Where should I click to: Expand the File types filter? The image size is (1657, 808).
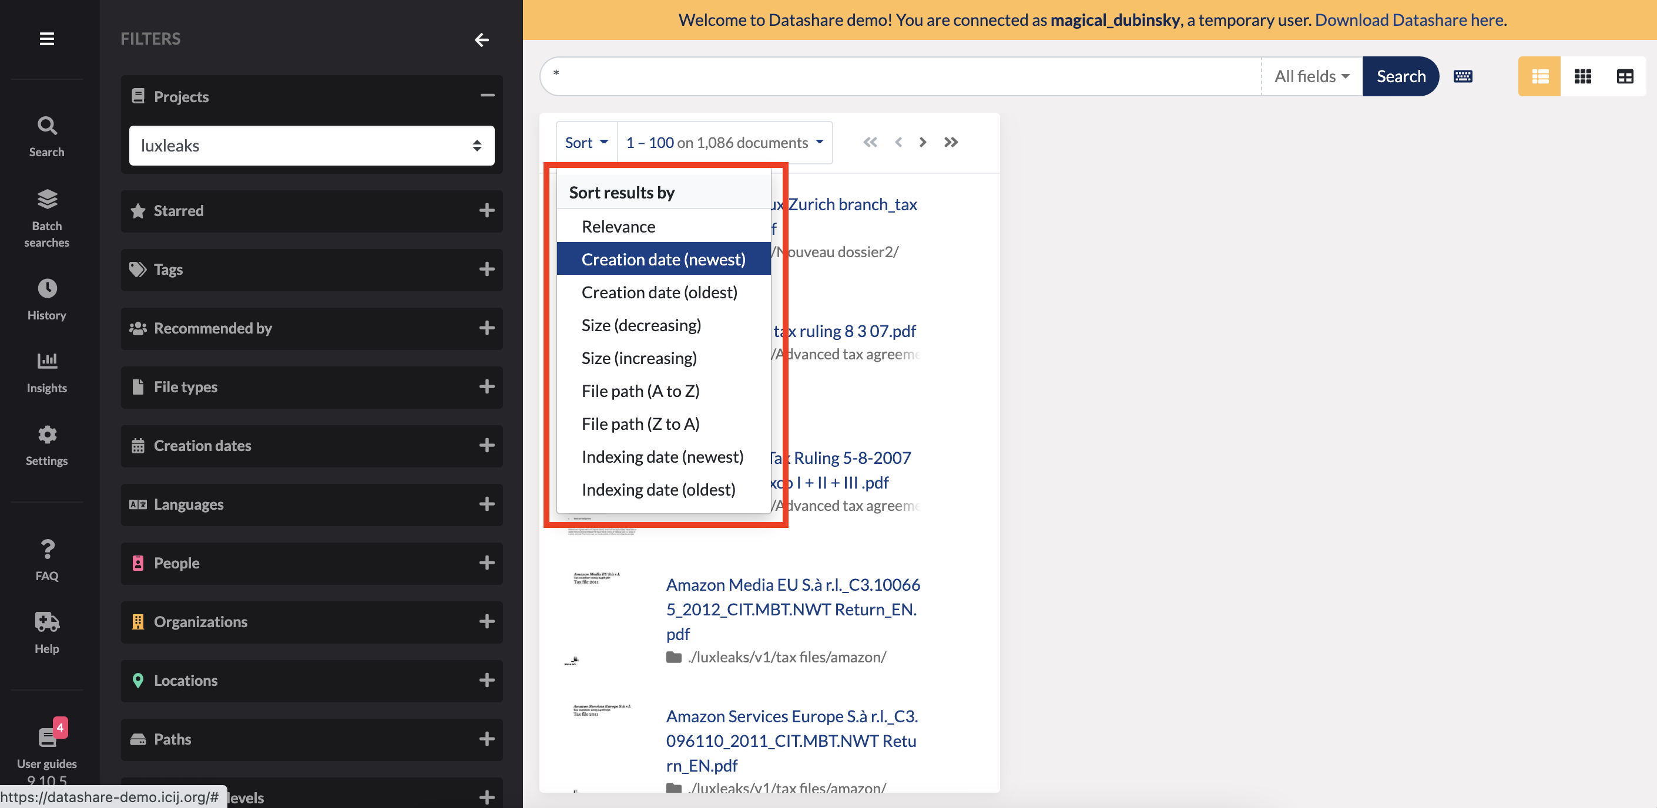[x=487, y=386]
